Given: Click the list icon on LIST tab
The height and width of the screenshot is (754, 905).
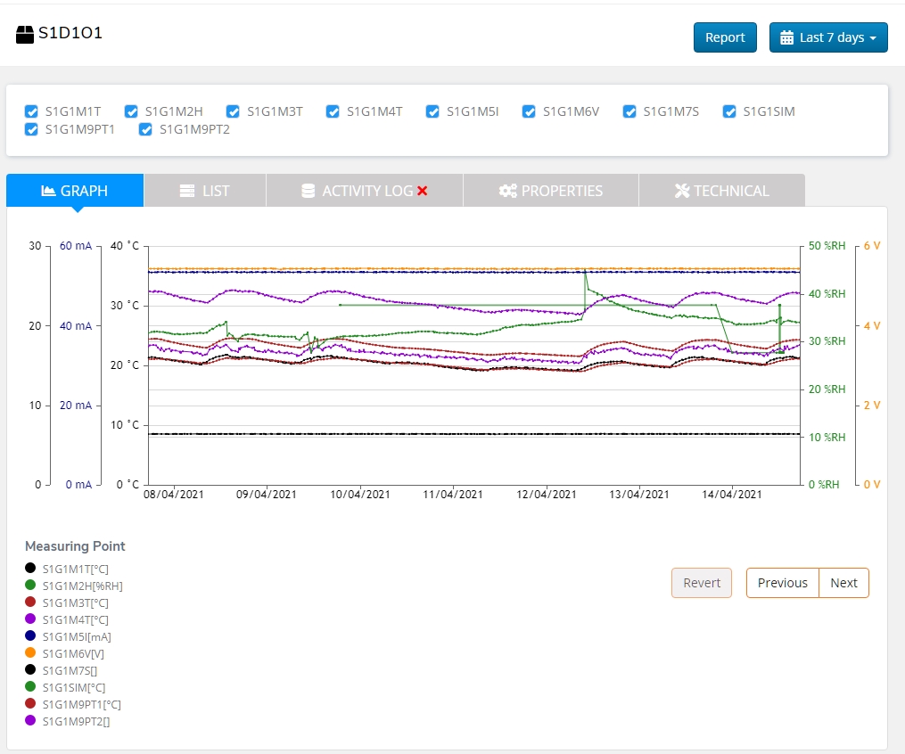Looking at the screenshot, I should (x=187, y=191).
